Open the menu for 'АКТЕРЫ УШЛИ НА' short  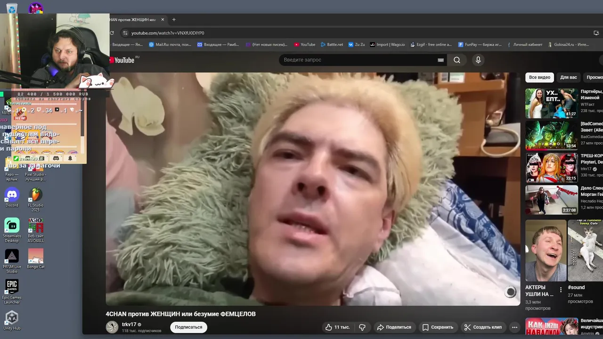coord(561,290)
